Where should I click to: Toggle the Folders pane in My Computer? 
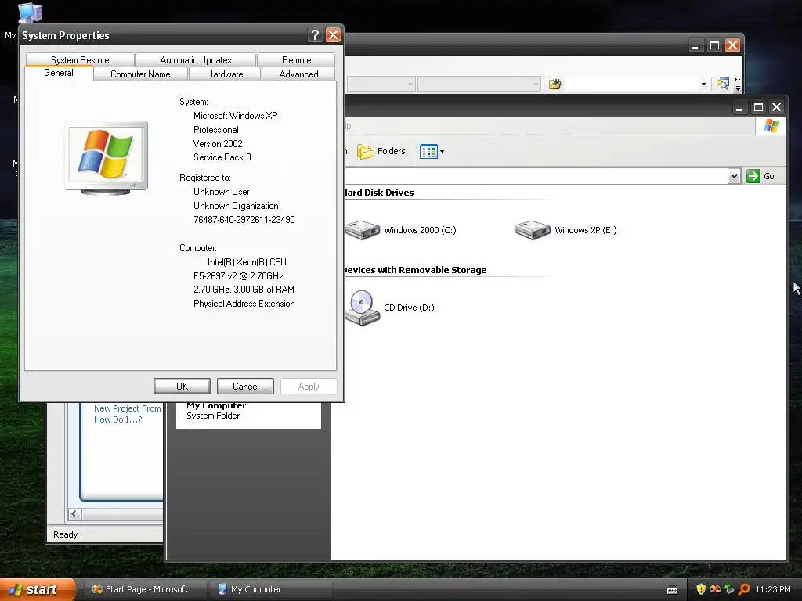click(381, 151)
